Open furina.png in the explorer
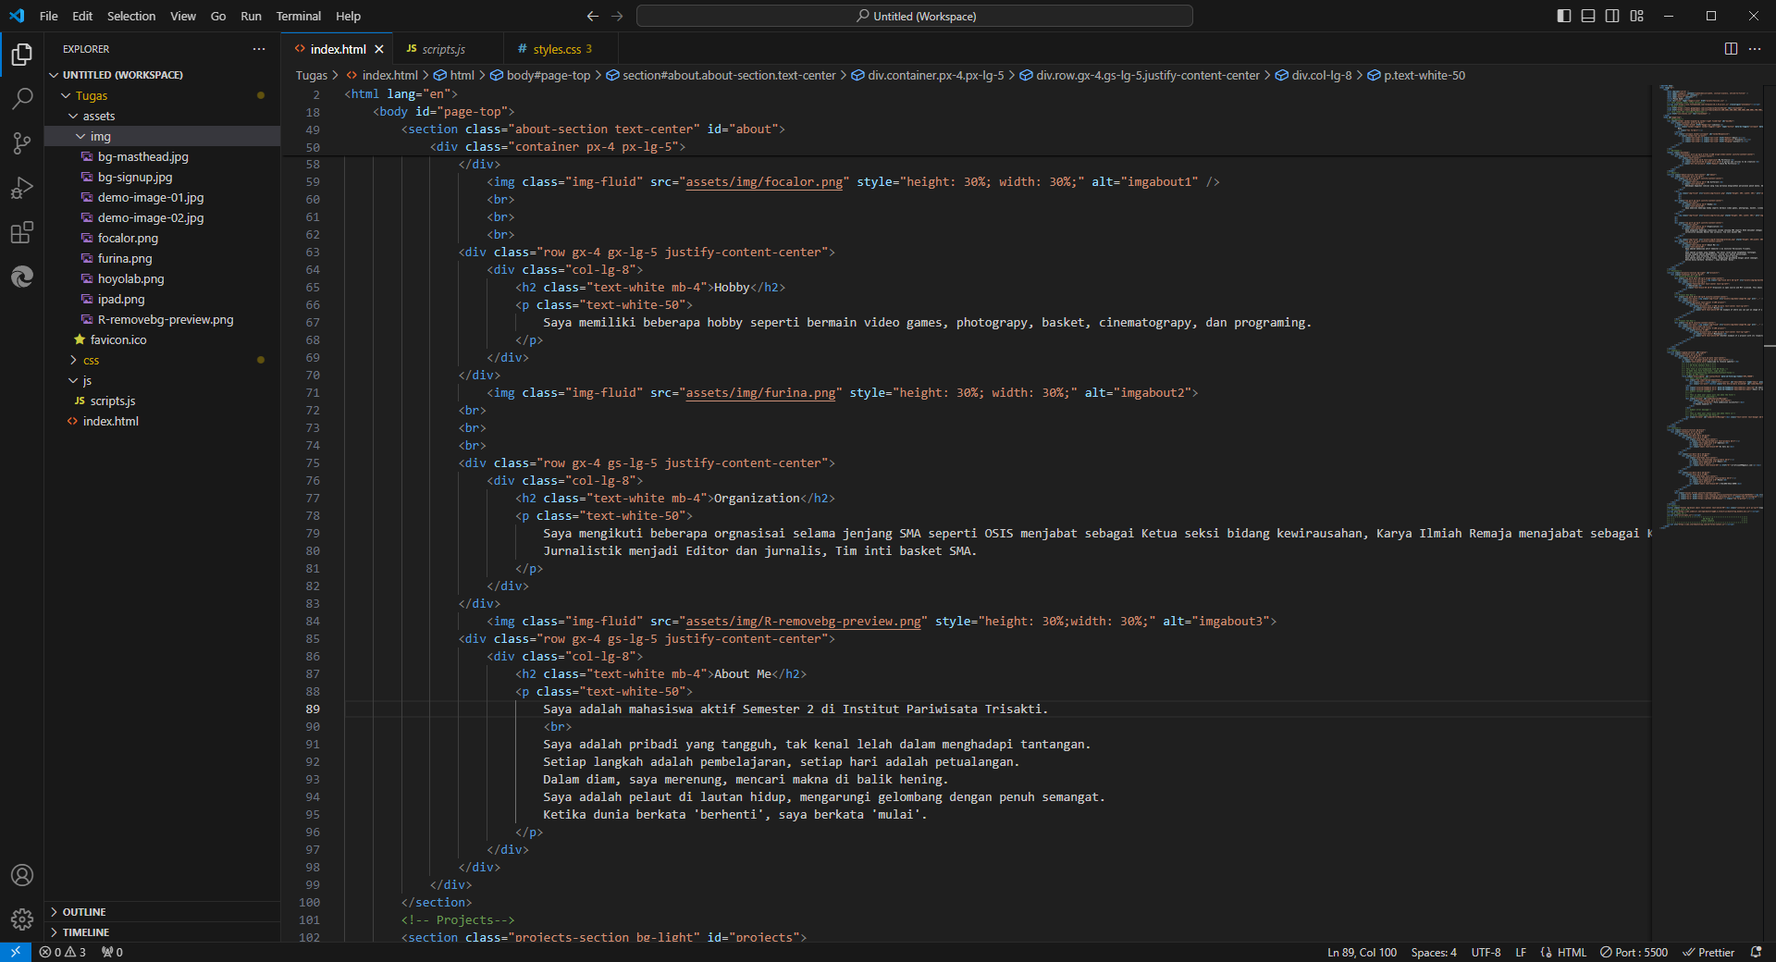 [x=125, y=259]
